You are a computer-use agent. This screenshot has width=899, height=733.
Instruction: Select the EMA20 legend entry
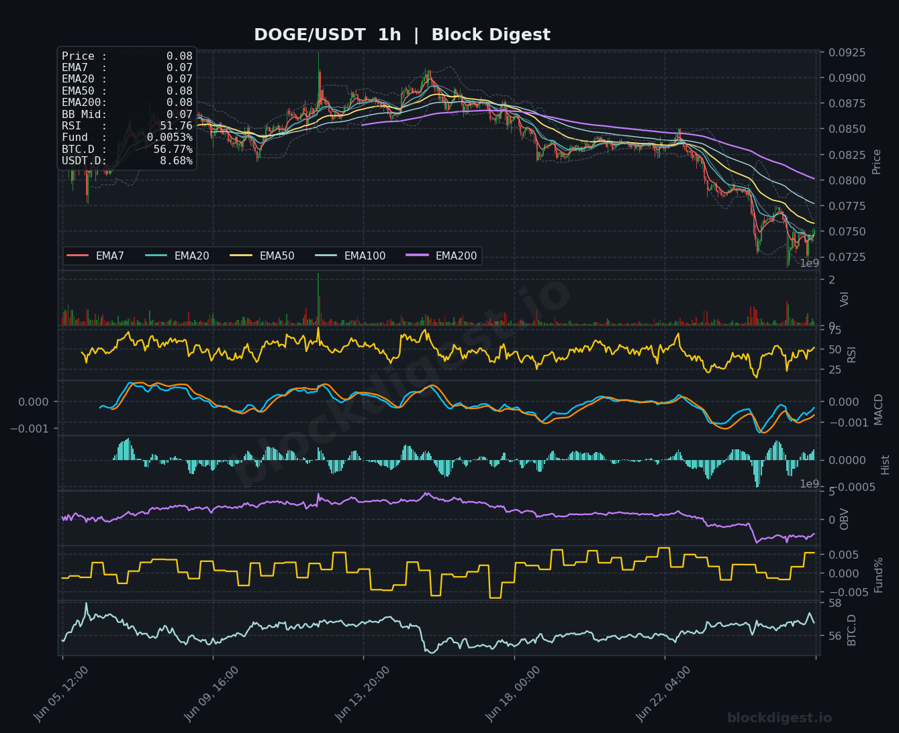click(177, 256)
